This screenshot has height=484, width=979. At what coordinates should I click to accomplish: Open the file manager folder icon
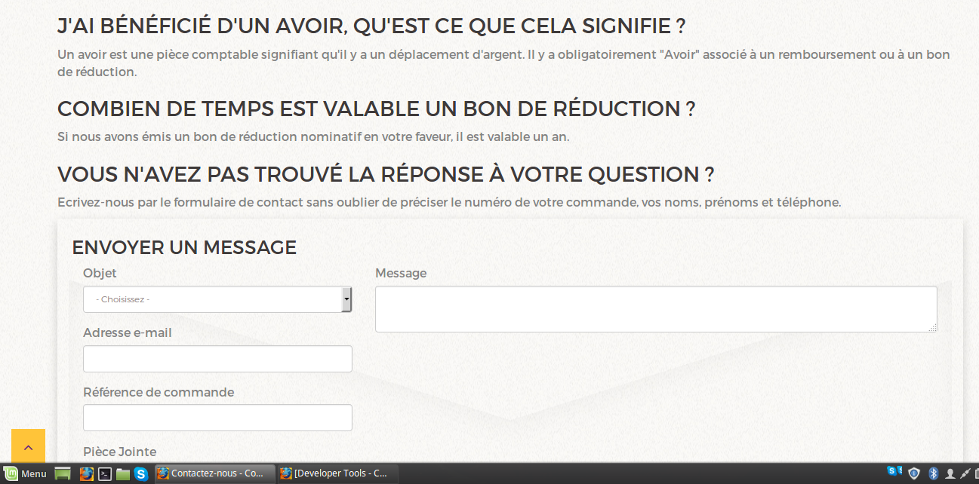[x=123, y=474]
